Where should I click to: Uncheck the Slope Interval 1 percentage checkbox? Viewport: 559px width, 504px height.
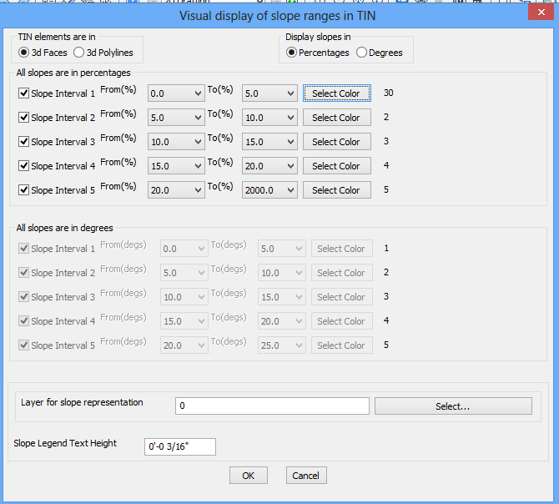[x=23, y=93]
